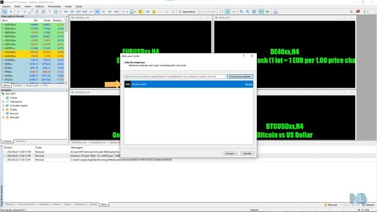The height and width of the screenshot is (212, 377).
Task: Open the search magnifier at top right
Action: coord(351,12)
